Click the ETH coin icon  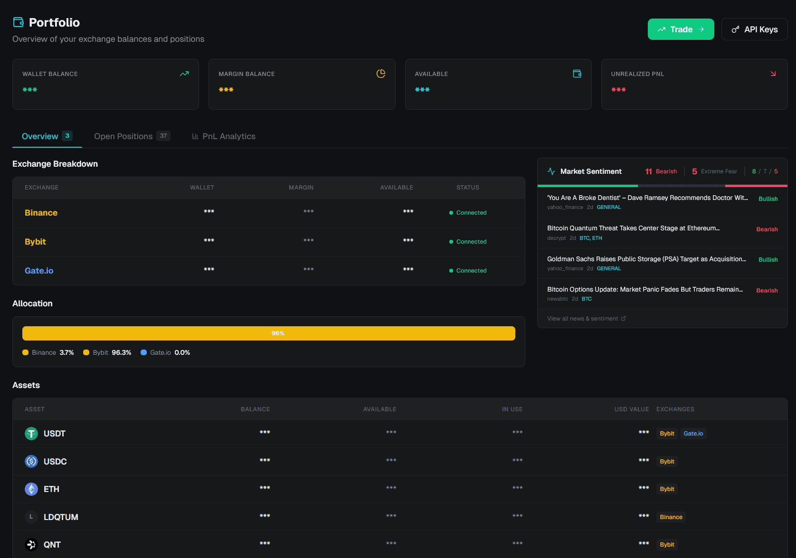(31, 489)
